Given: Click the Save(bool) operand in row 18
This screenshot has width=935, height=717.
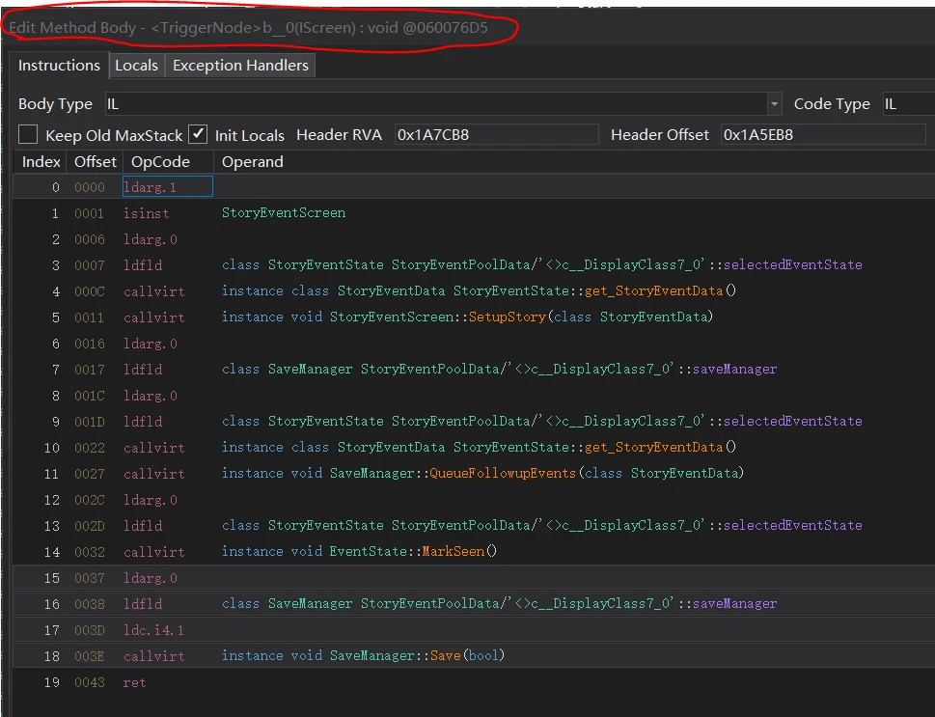Looking at the screenshot, I should pyautogui.click(x=467, y=655).
